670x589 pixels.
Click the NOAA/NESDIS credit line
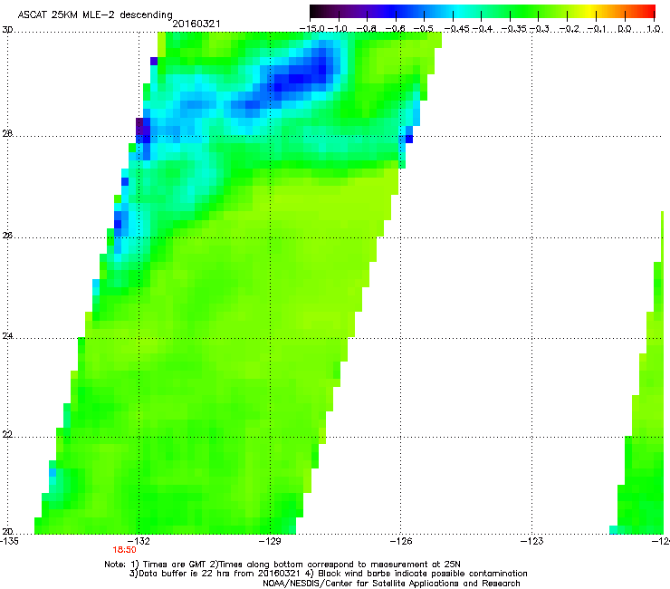(391, 584)
